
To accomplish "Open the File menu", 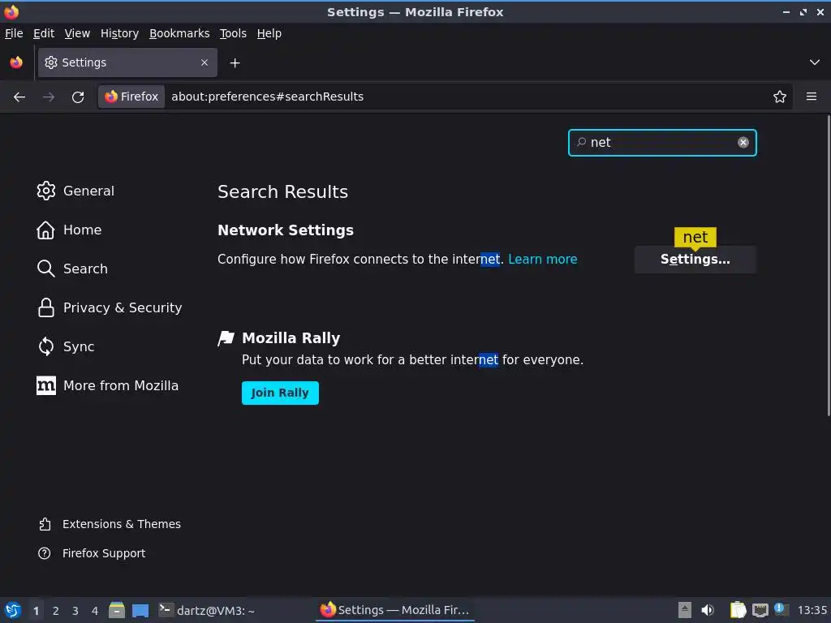I will coord(14,33).
